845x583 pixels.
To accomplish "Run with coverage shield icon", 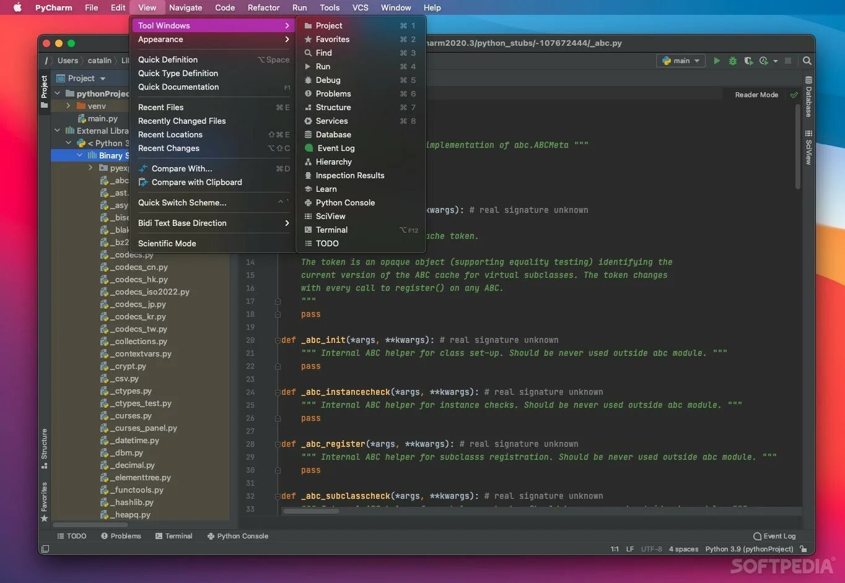I will point(748,61).
